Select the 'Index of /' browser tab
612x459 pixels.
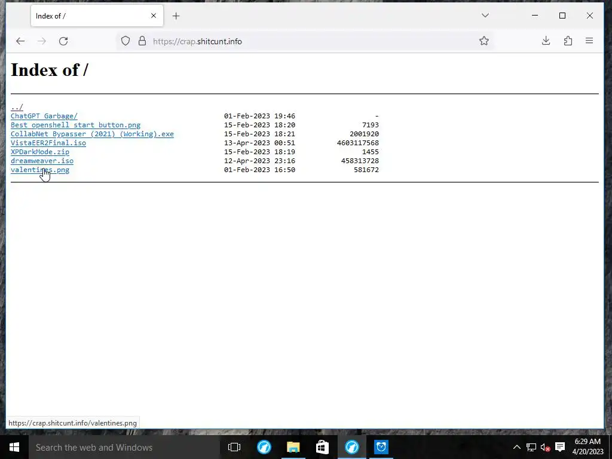click(x=97, y=16)
